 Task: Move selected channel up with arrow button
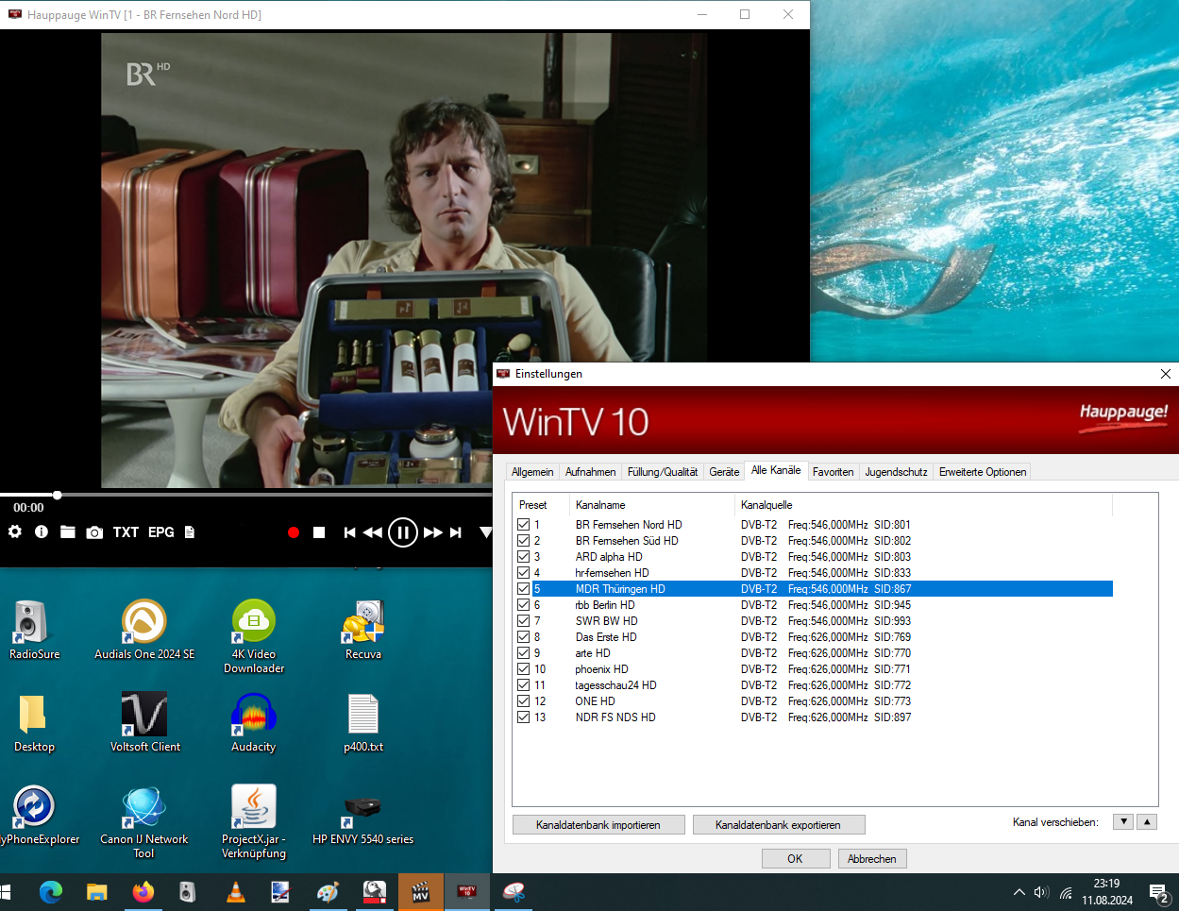(1147, 822)
